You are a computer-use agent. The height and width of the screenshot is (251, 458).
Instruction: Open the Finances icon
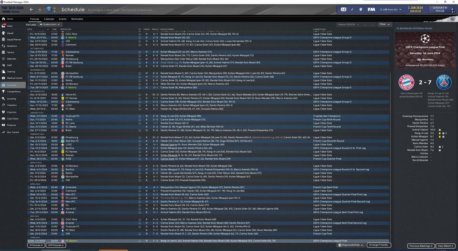point(3,125)
